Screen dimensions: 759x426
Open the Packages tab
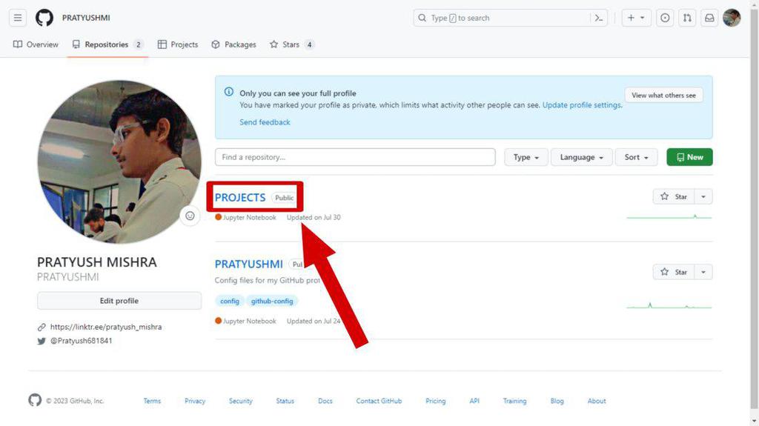[233, 44]
